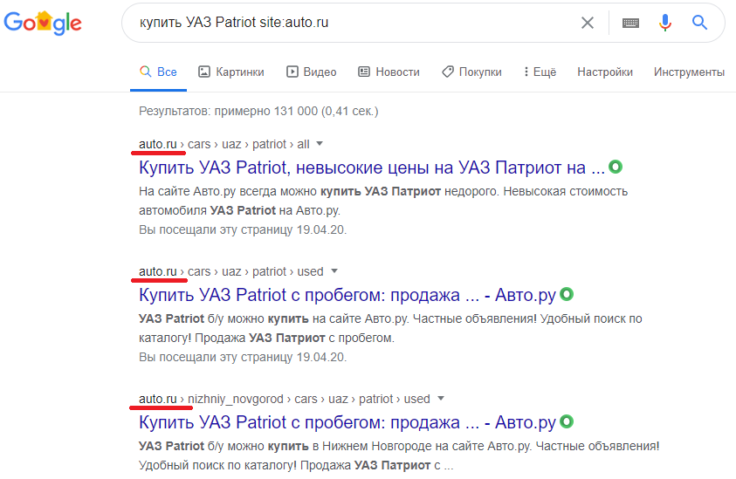Open Инструменты tools menu
Screen dimensions: 736x479
click(689, 72)
